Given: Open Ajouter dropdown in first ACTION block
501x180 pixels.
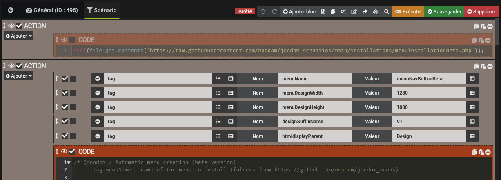Looking at the screenshot, I should (x=19, y=36).
